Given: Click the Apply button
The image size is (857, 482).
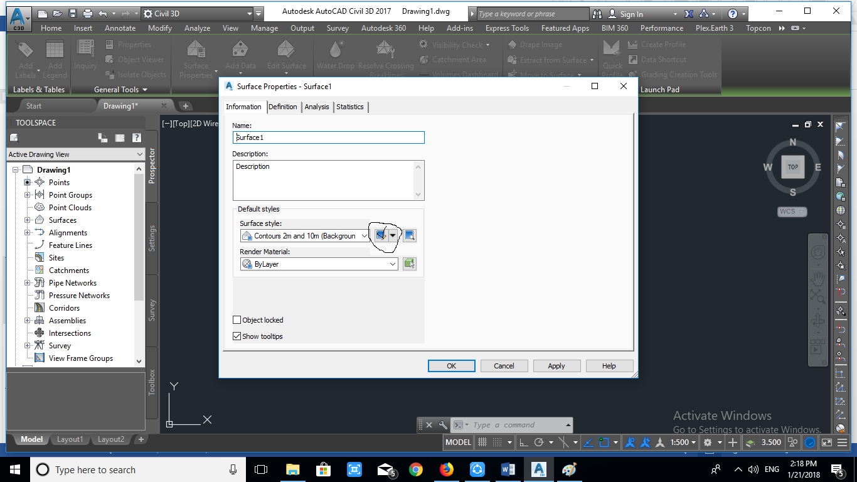Looking at the screenshot, I should pyautogui.click(x=556, y=366).
